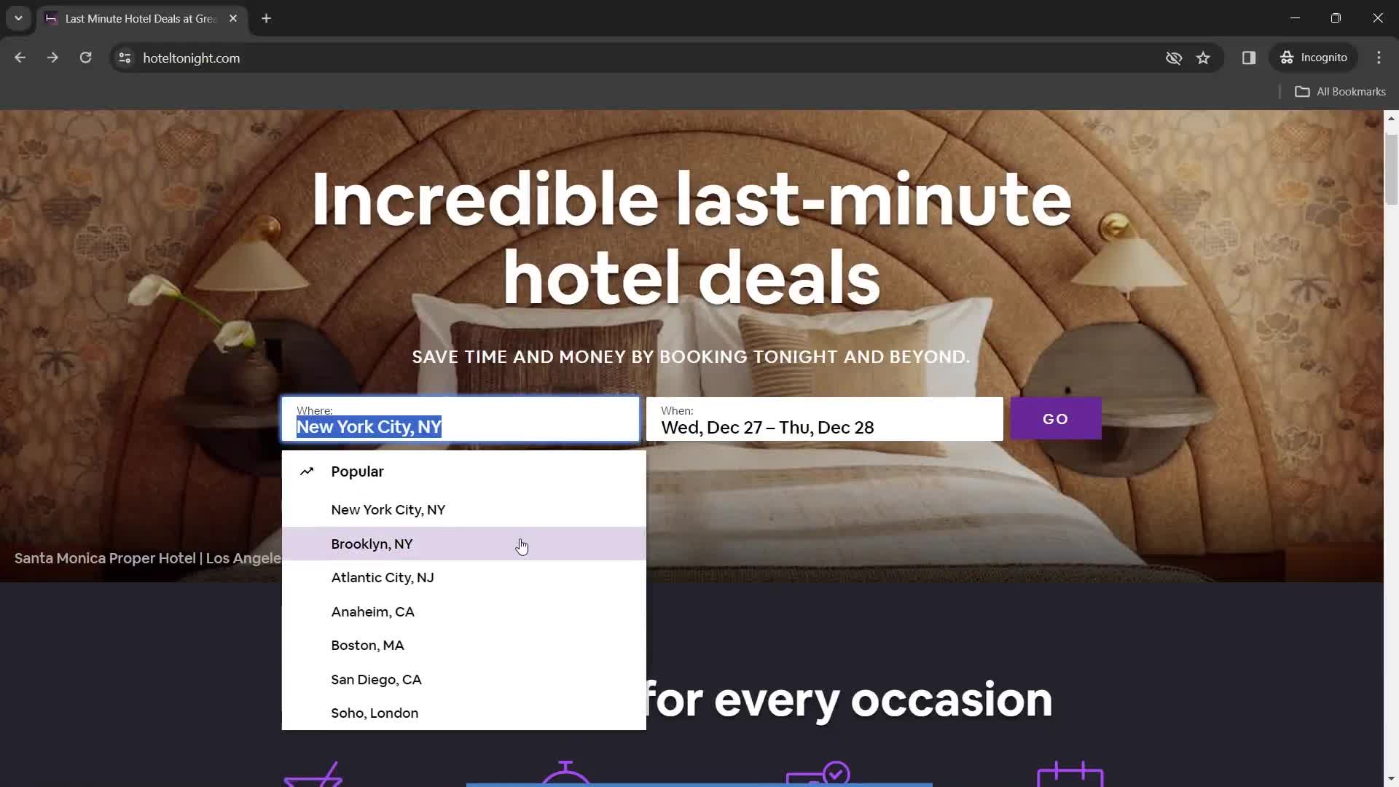The height and width of the screenshot is (787, 1399).
Task: Select Brooklyn, NY from suggestions
Action: pyautogui.click(x=372, y=544)
